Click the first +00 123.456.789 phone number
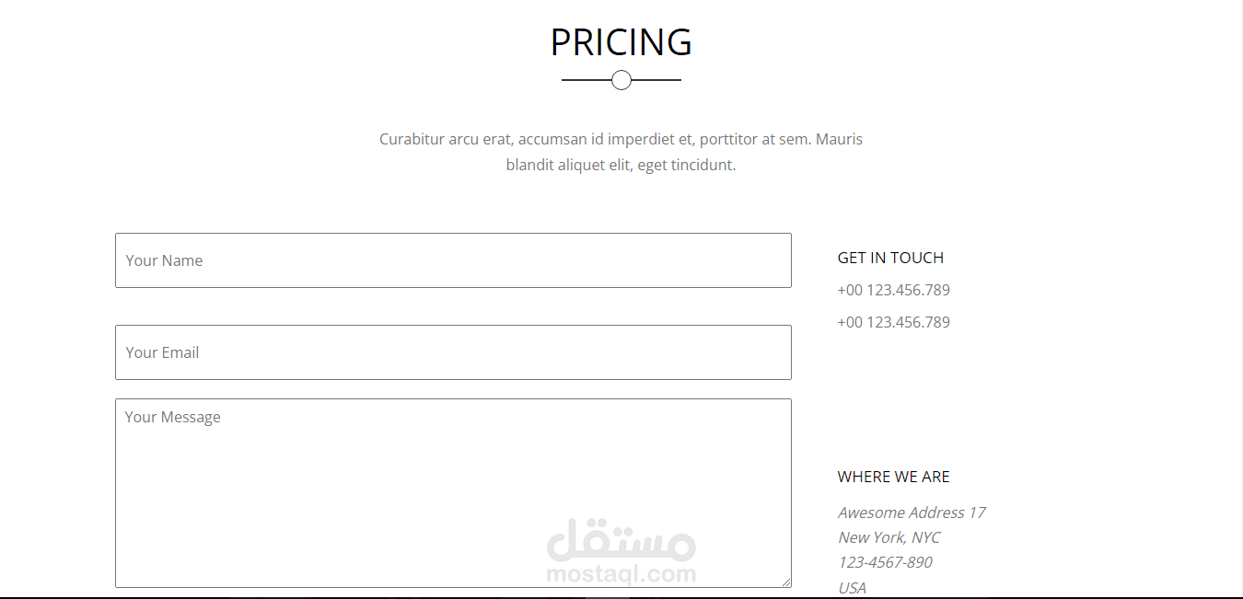 [x=893, y=290]
